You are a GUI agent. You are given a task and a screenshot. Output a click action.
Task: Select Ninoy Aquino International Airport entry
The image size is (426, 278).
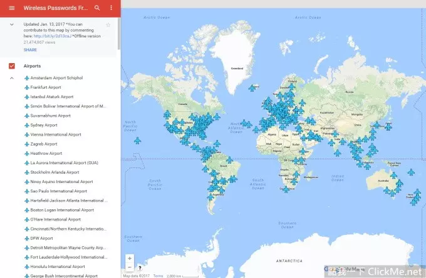coord(59,182)
